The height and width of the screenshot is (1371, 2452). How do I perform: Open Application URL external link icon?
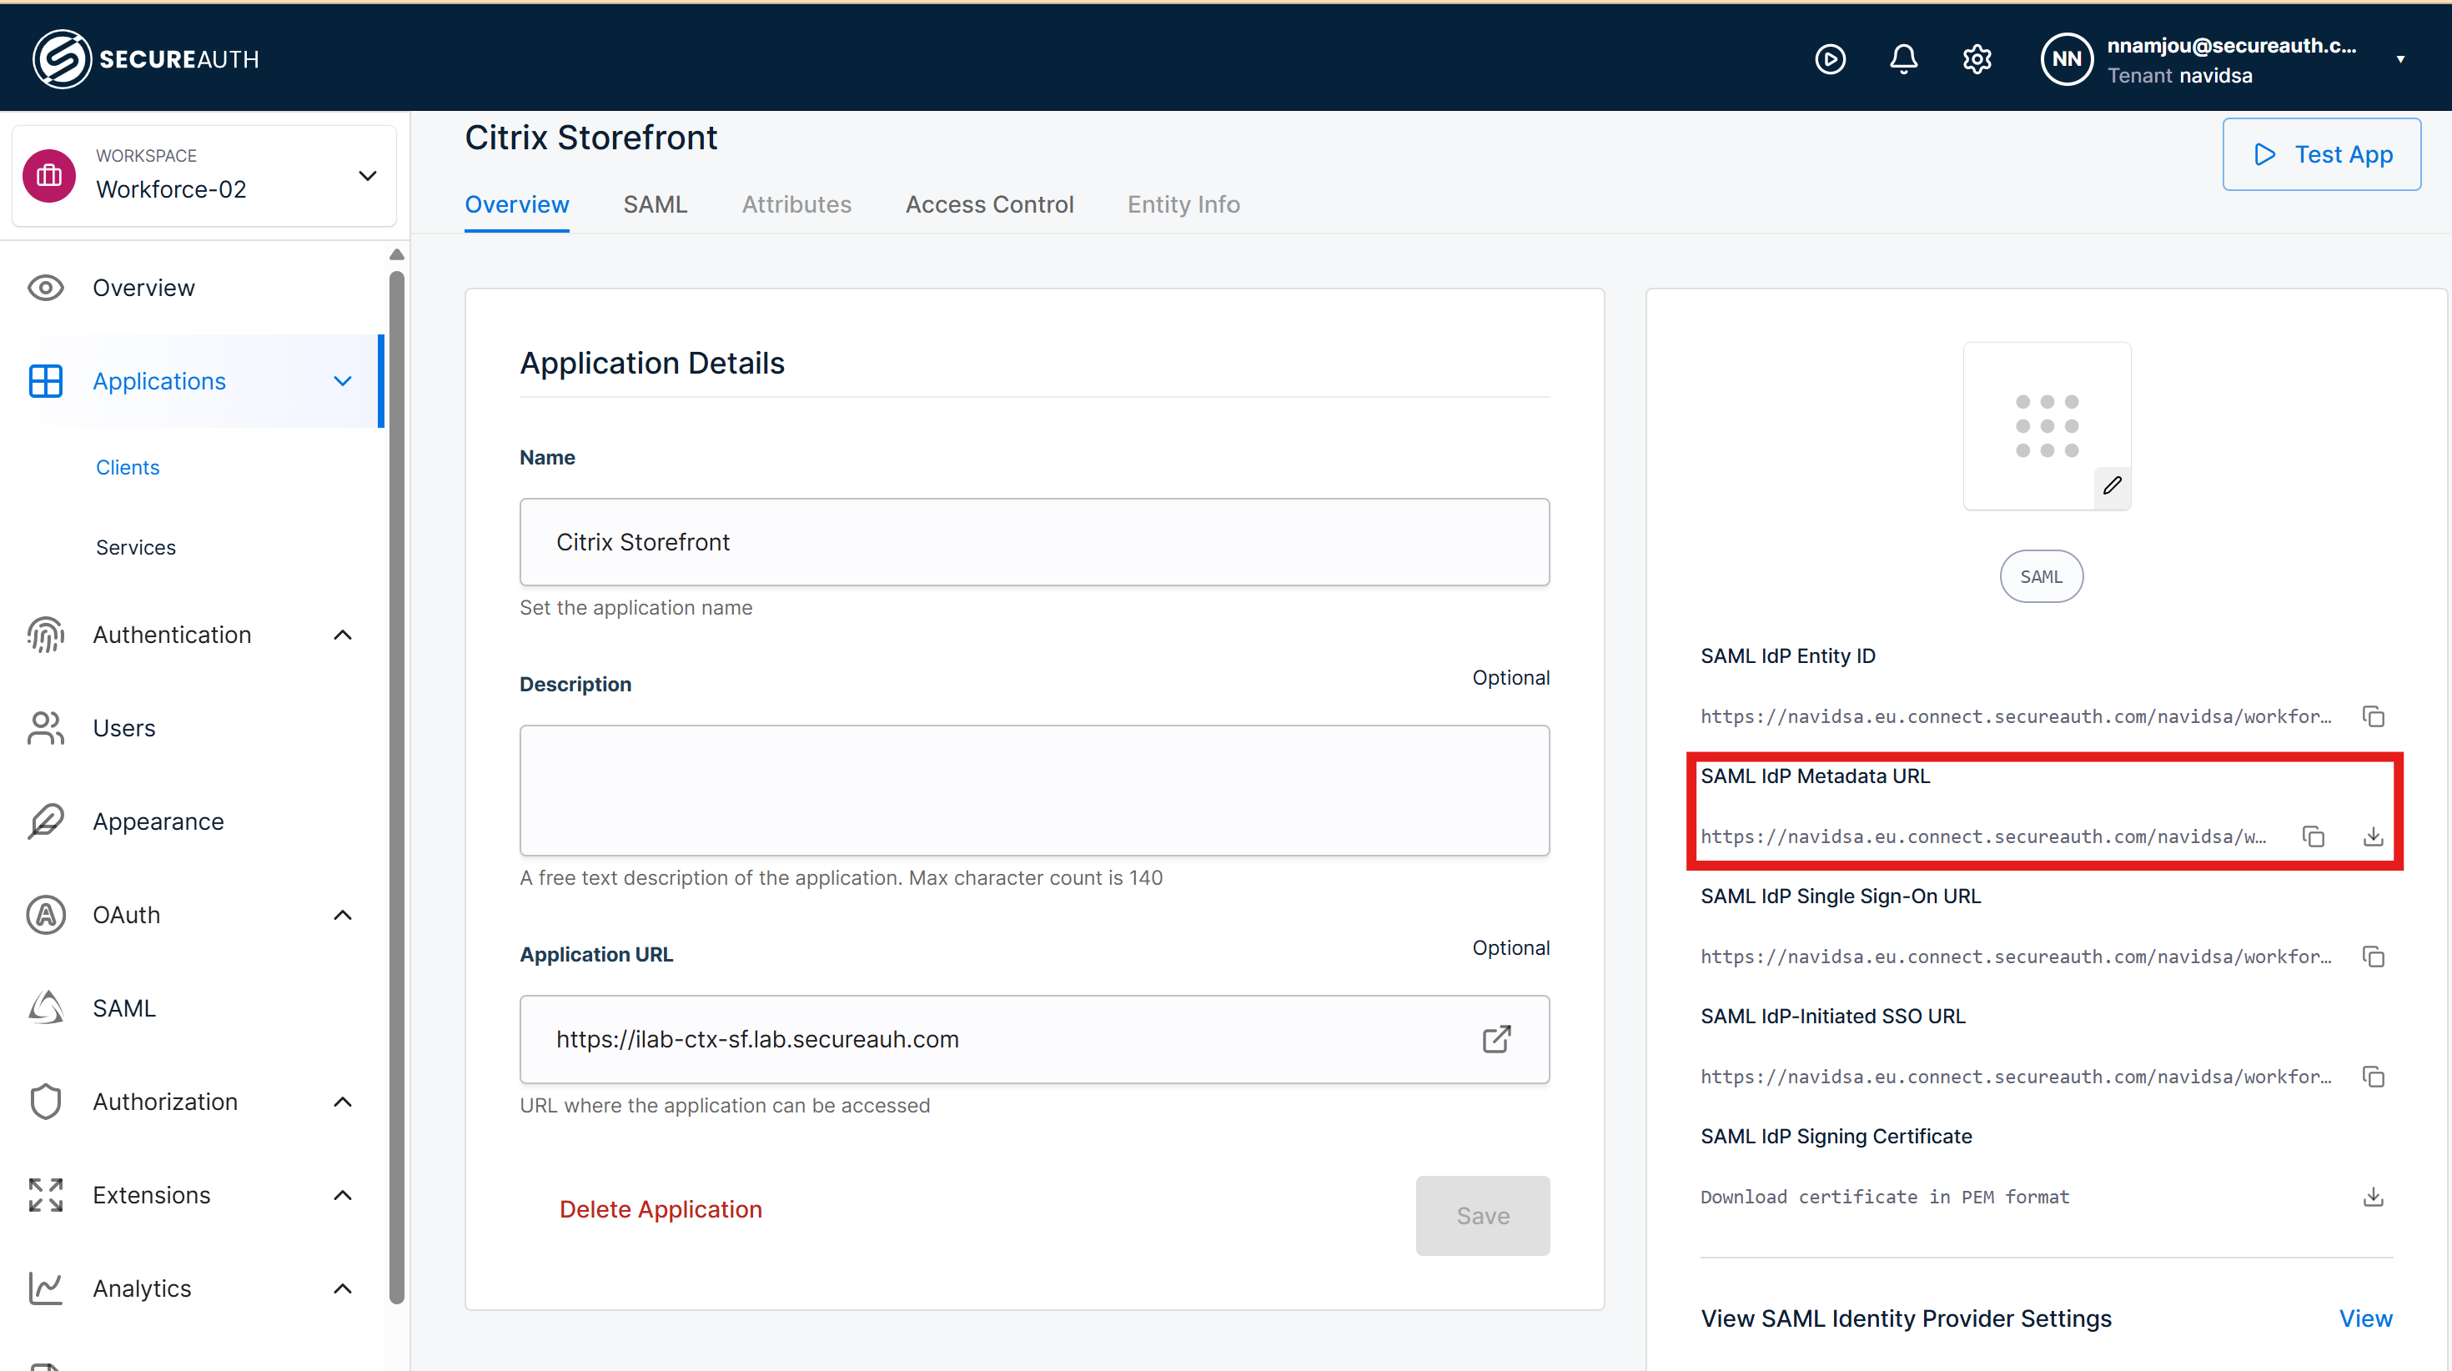click(1496, 1039)
